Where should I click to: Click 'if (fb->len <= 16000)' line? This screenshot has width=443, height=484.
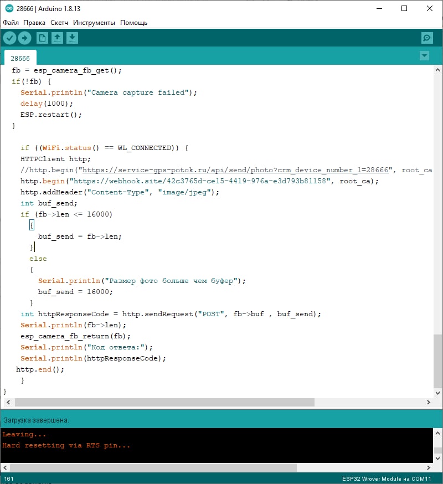pos(66,214)
